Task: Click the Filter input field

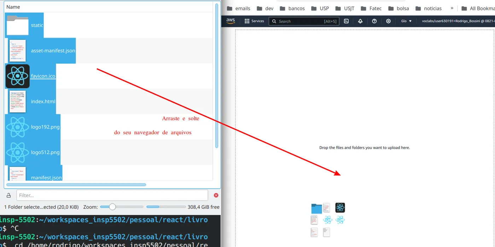Action: click(112, 195)
